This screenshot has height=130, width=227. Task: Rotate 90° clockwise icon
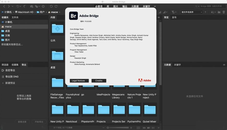click(56, 6)
